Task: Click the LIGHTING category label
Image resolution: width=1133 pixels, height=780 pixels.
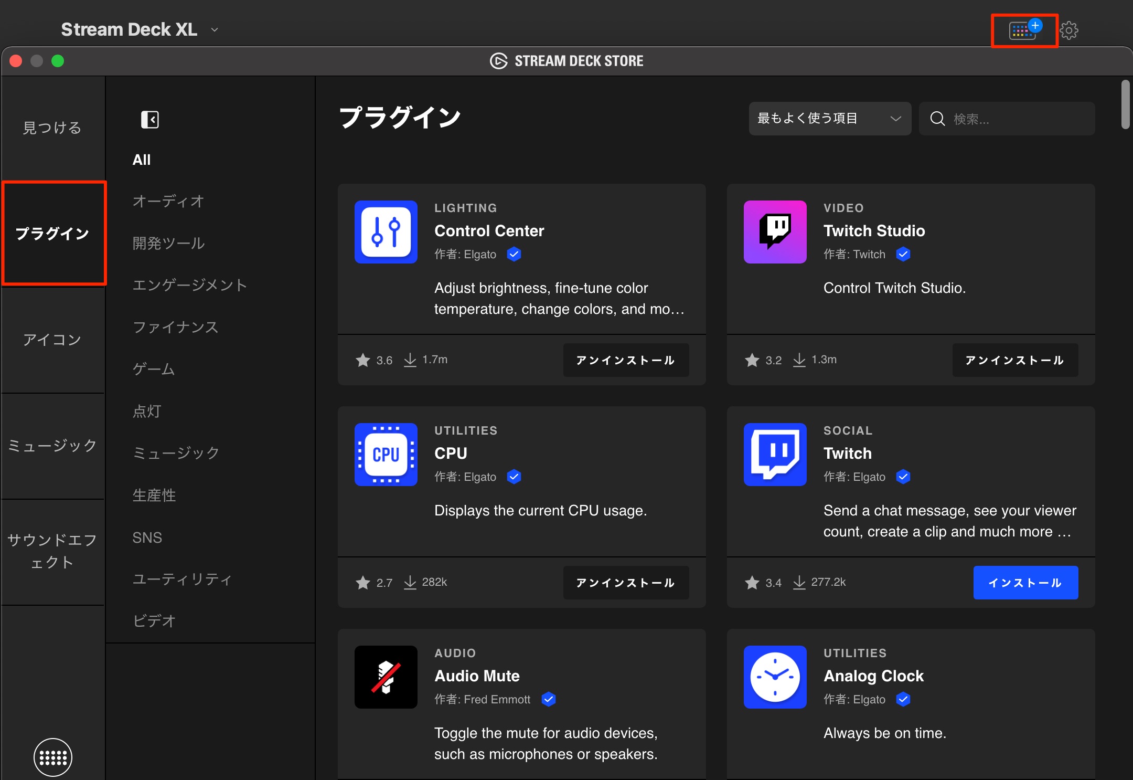Action: click(x=466, y=208)
